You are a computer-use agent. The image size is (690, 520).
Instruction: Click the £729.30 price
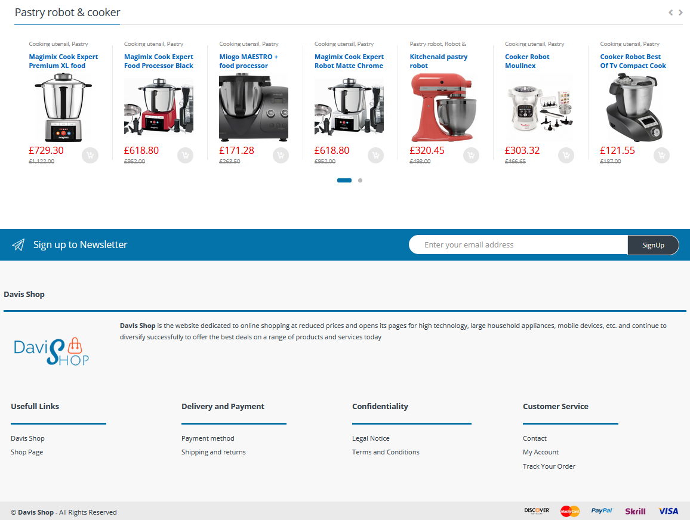pos(46,150)
